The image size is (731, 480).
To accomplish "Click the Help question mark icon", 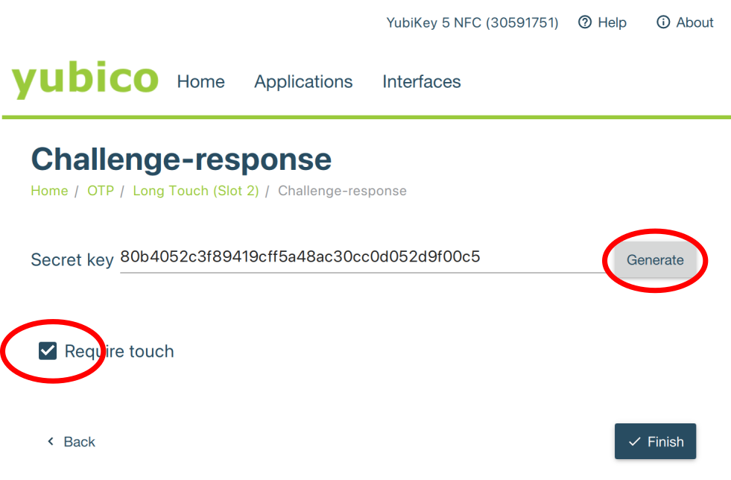I will [585, 22].
